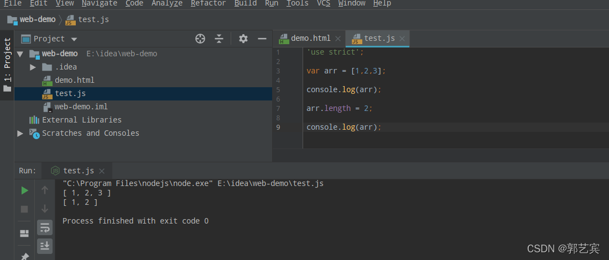
Task: Click the Stop process square icon
Action: click(24, 209)
